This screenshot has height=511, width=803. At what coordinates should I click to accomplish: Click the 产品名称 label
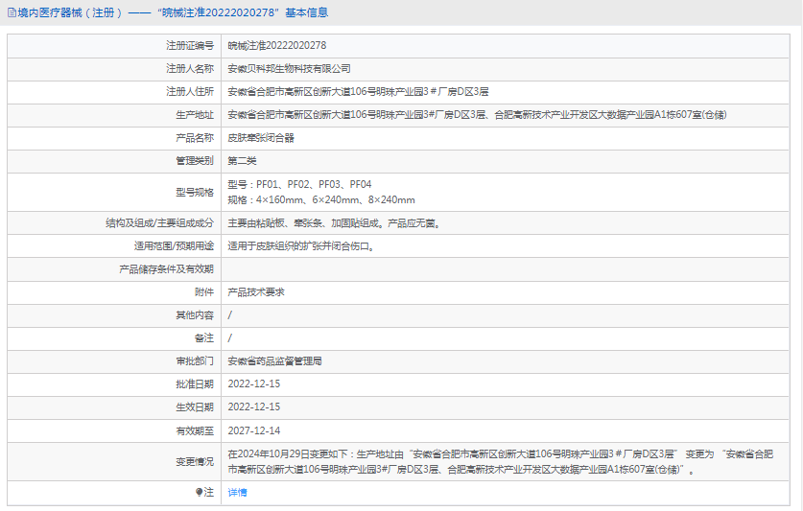195,138
